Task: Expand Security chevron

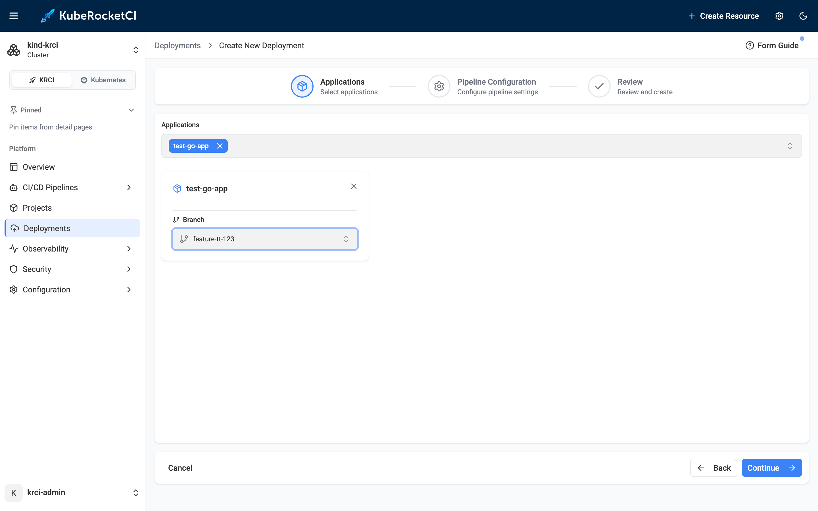Action: (129, 269)
